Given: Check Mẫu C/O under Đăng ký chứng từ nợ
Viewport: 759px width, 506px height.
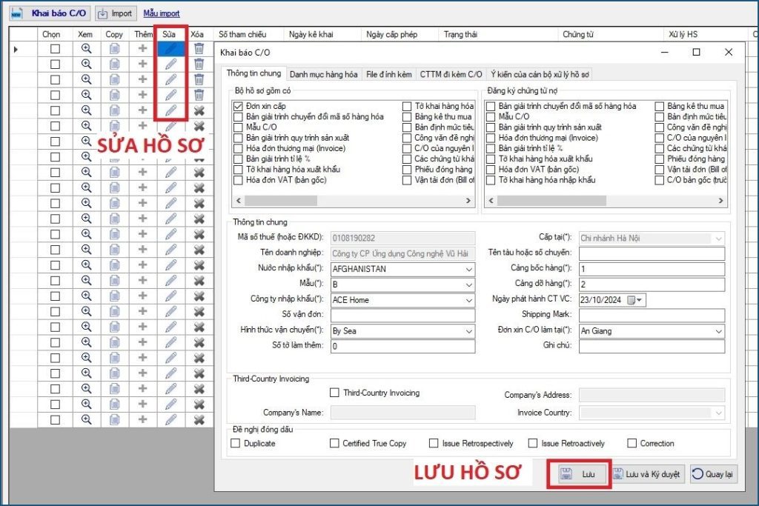Looking at the screenshot, I should point(491,116).
